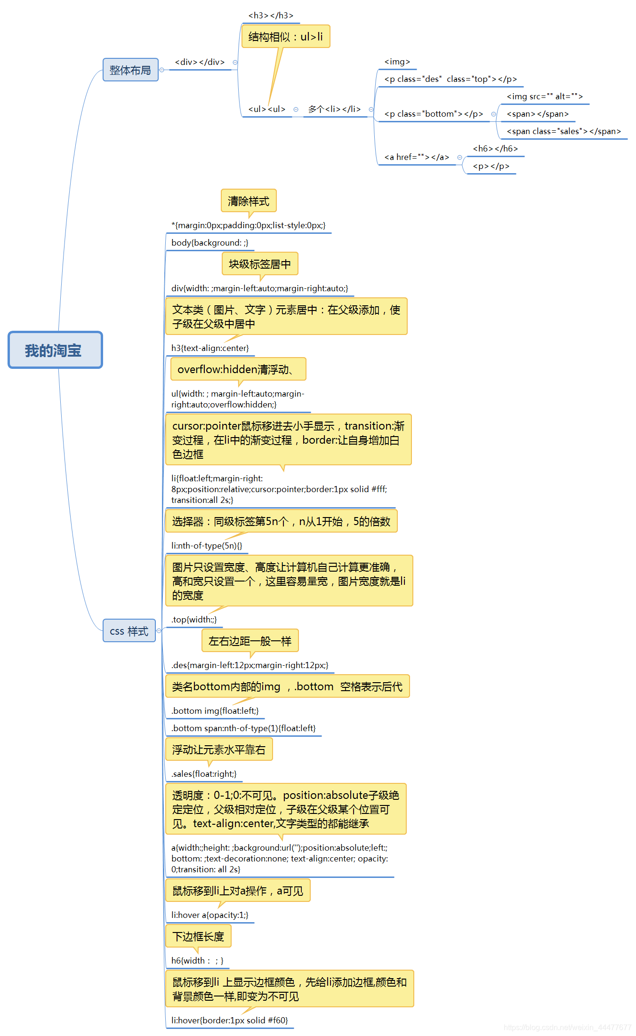
Task: Select the li:nth-of-type(5n){} rule
Action: click(207, 546)
